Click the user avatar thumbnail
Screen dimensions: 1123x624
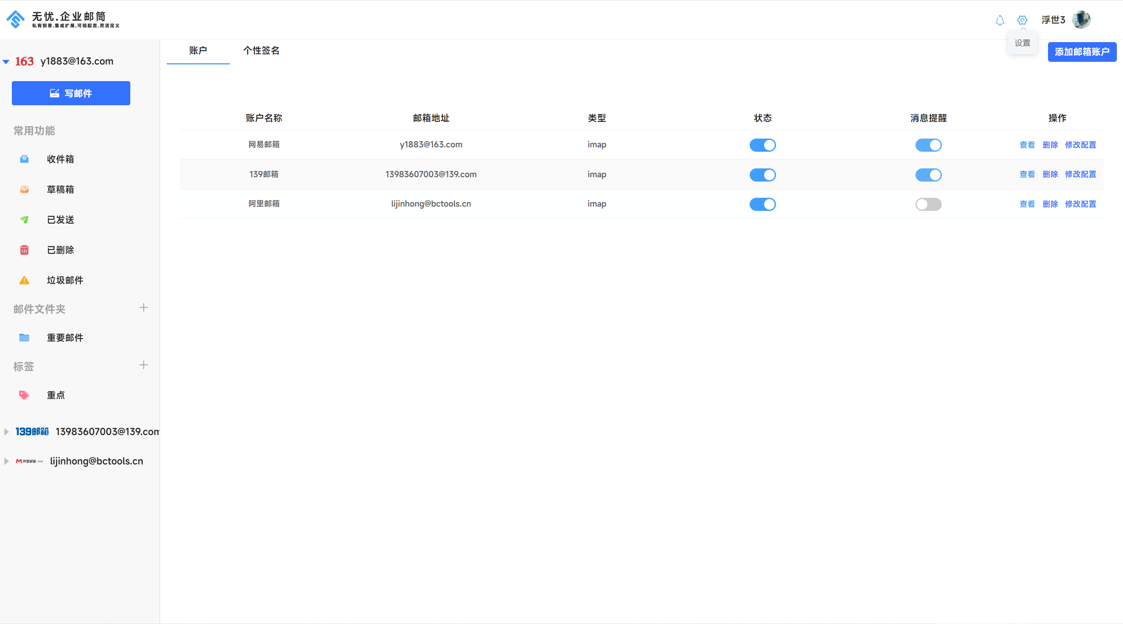tap(1081, 20)
